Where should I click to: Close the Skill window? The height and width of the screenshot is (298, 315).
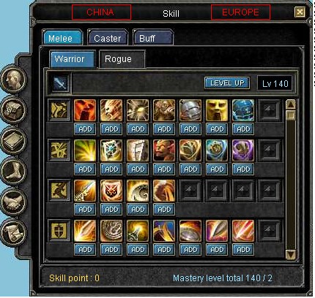[300, 12]
